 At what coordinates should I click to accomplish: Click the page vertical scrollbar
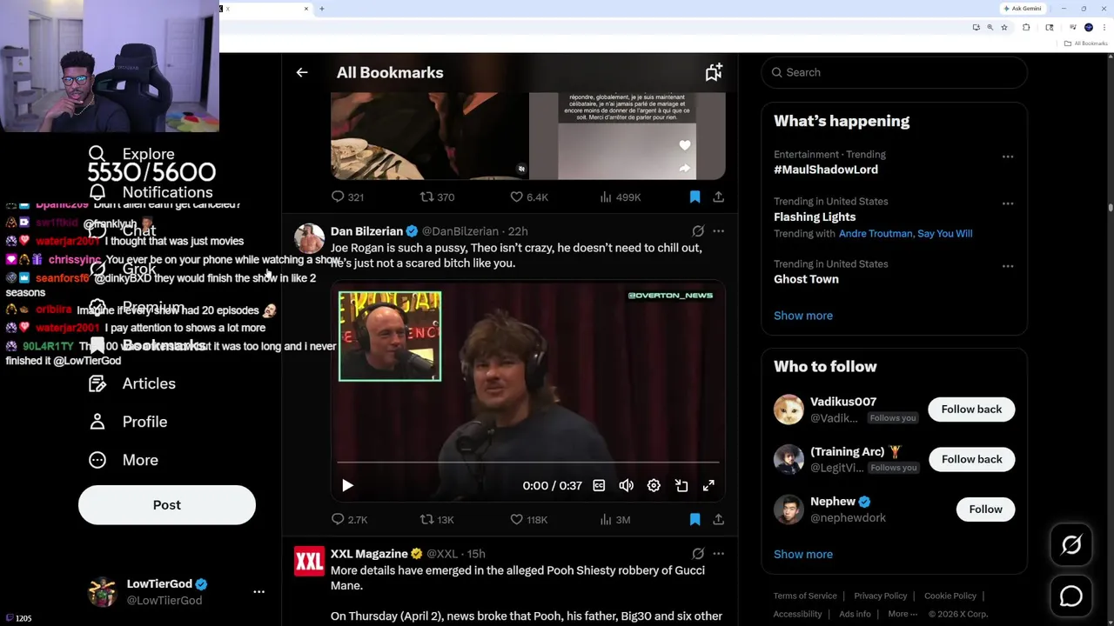point(1110,209)
